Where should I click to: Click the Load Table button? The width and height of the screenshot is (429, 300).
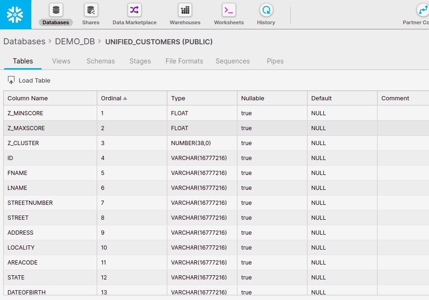point(29,80)
